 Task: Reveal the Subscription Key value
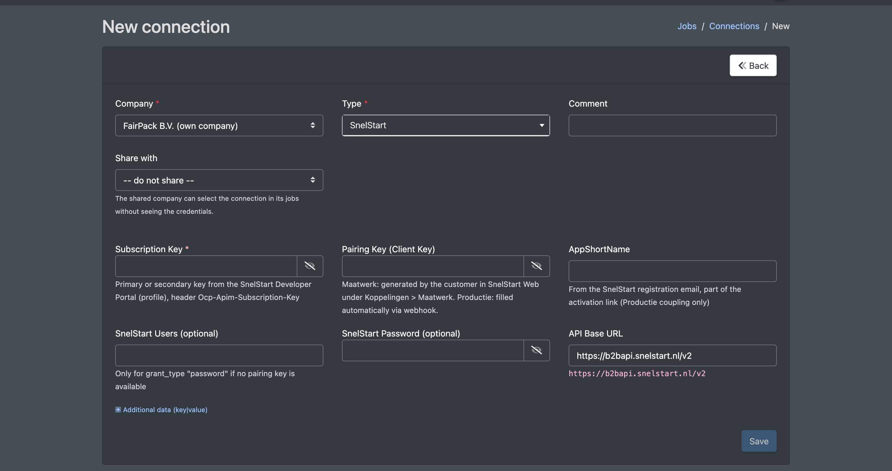pyautogui.click(x=310, y=266)
